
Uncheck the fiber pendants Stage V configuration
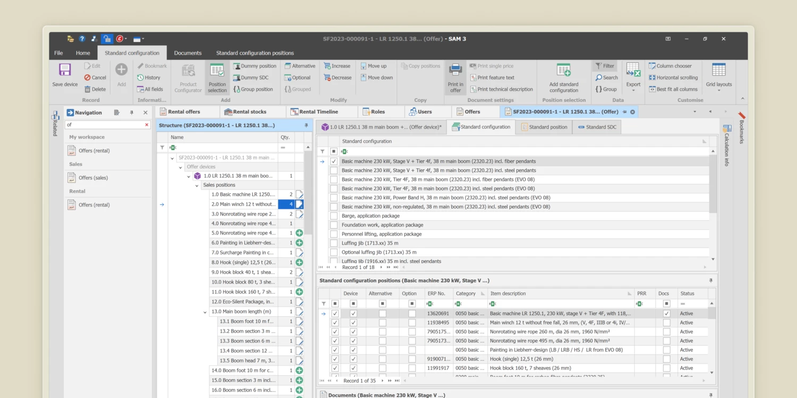pyautogui.click(x=334, y=161)
